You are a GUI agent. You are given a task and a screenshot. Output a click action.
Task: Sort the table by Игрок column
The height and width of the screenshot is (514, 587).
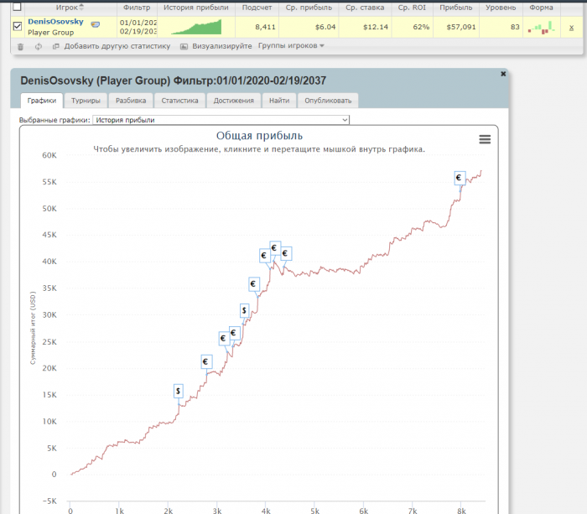(69, 7)
